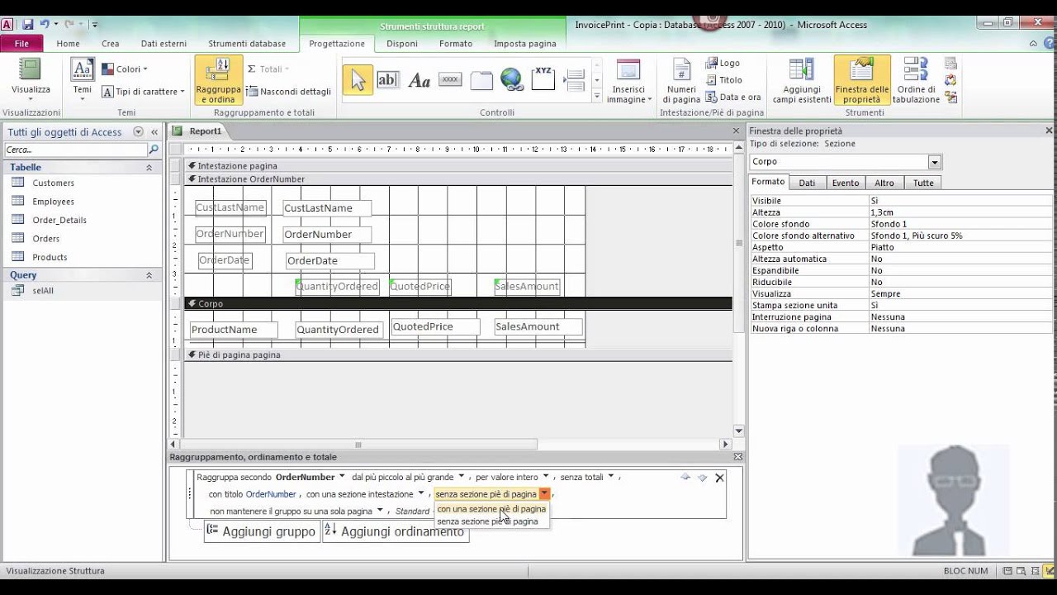Image resolution: width=1057 pixels, height=595 pixels.
Task: Select the option group XYZ control
Action: 543,80
